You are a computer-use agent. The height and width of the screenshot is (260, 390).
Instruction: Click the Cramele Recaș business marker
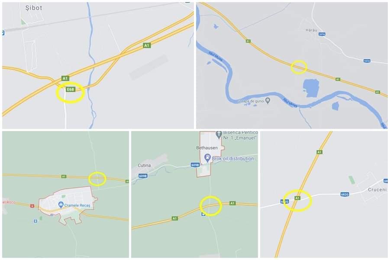(61, 205)
